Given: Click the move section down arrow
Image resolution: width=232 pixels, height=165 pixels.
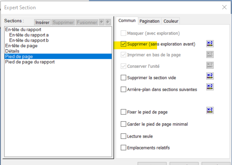Looking at the screenshot, I should [x=108, y=22].
